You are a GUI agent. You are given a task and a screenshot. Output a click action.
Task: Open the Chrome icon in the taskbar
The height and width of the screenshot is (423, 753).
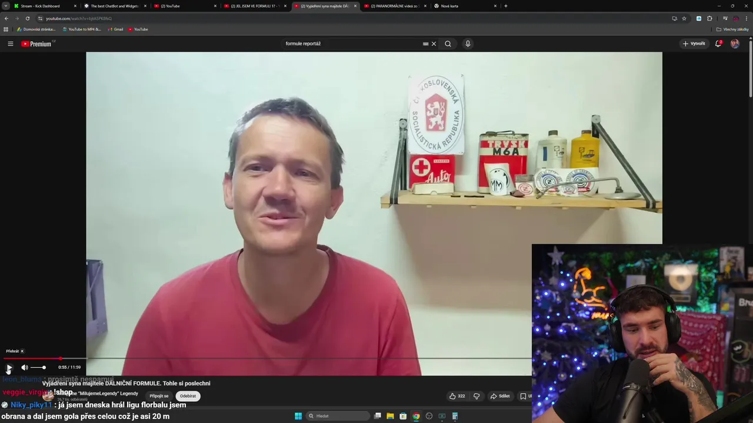coord(416,416)
